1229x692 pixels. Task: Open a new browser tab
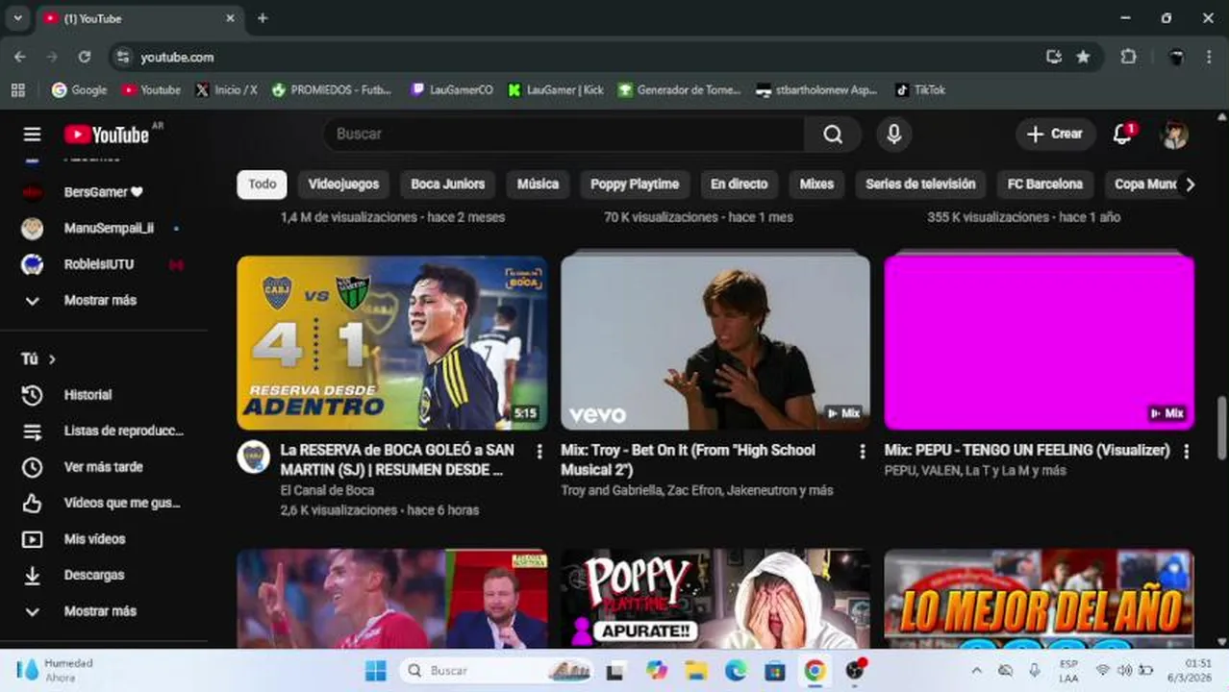[263, 18]
